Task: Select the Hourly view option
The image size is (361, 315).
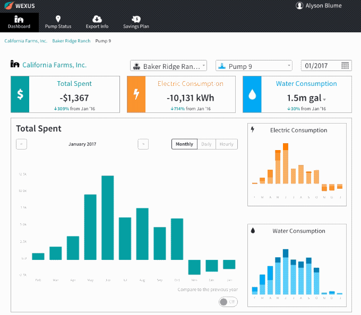Action: (x=227, y=144)
